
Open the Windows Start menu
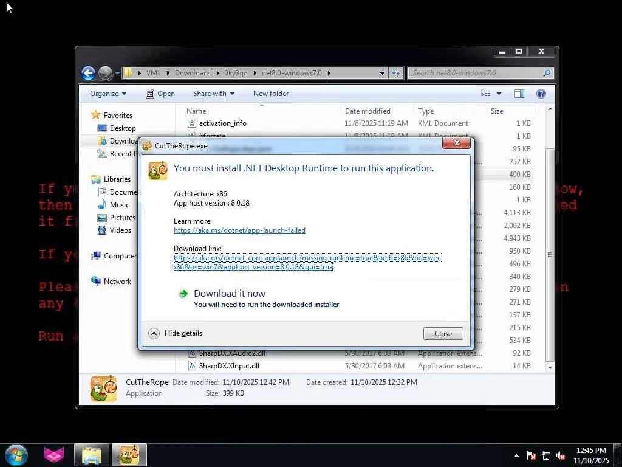click(x=16, y=455)
